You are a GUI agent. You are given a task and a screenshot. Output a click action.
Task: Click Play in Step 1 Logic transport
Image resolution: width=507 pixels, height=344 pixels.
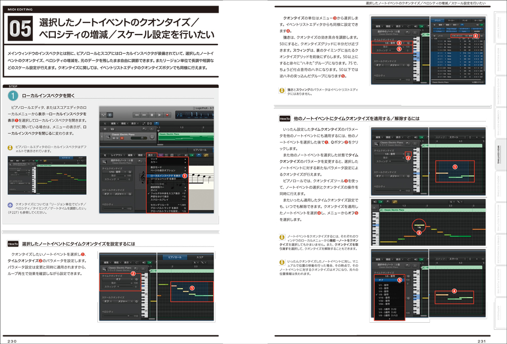tap(159, 115)
